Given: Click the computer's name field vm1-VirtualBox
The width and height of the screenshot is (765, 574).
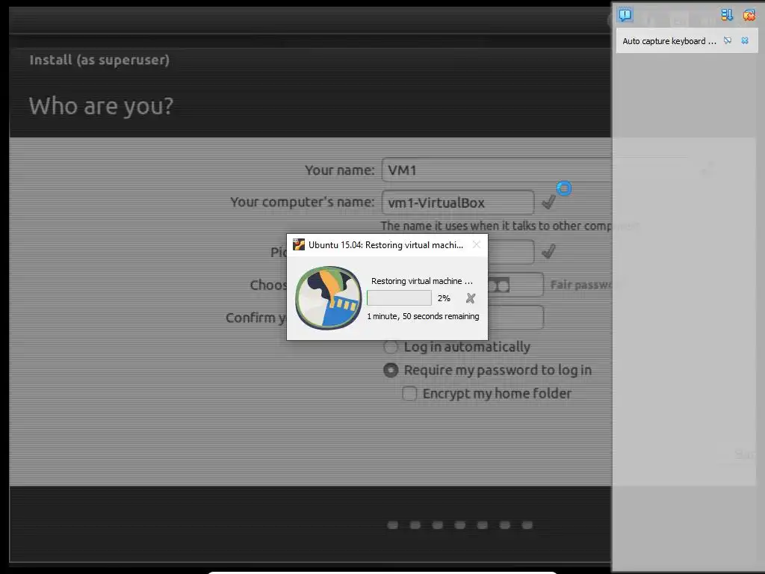Looking at the screenshot, I should point(458,203).
